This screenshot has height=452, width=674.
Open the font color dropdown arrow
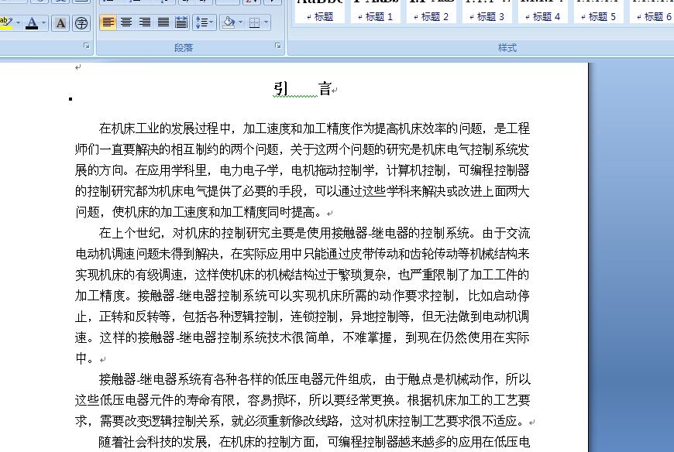click(x=44, y=22)
